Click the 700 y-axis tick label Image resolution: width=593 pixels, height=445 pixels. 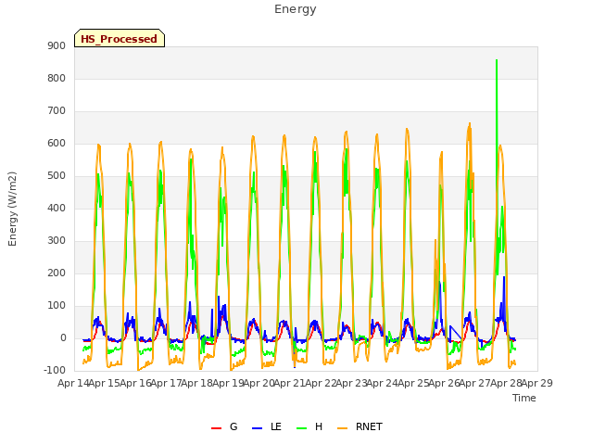point(57,111)
